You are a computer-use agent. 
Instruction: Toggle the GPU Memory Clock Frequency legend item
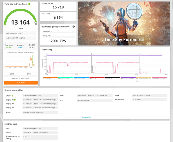[144, 79]
